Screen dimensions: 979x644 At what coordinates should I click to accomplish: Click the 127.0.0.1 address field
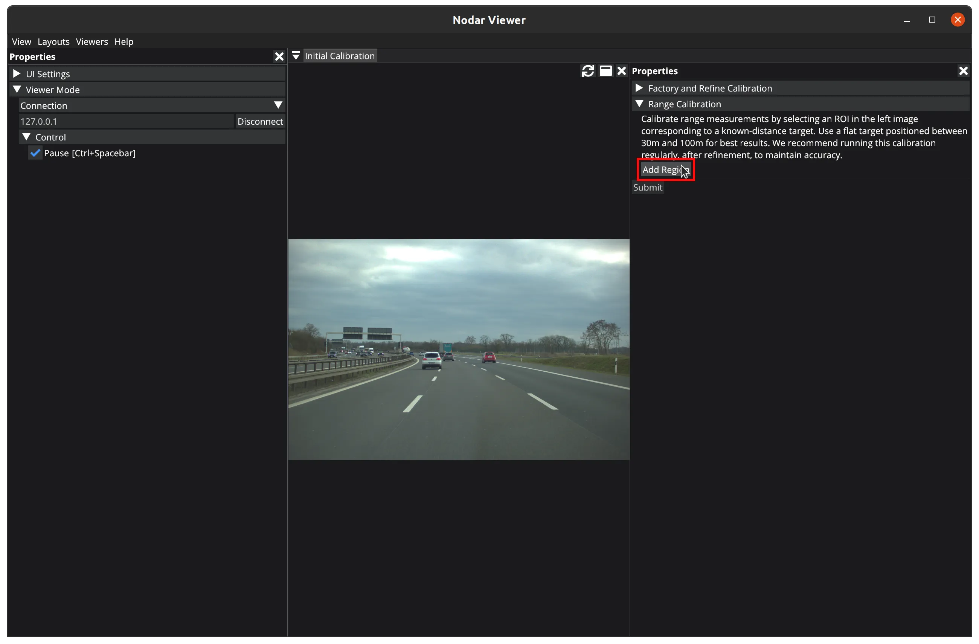pyautogui.click(x=125, y=121)
